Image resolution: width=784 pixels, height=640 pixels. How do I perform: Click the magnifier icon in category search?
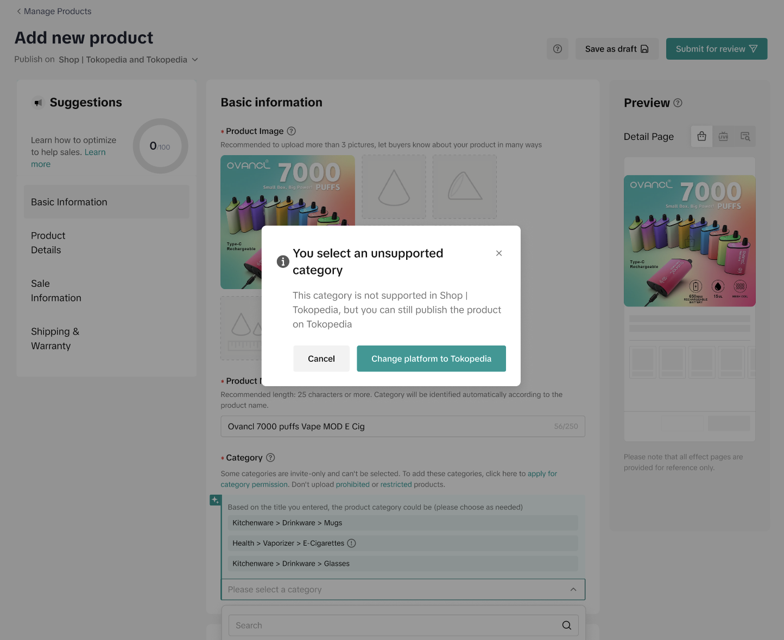(x=566, y=625)
